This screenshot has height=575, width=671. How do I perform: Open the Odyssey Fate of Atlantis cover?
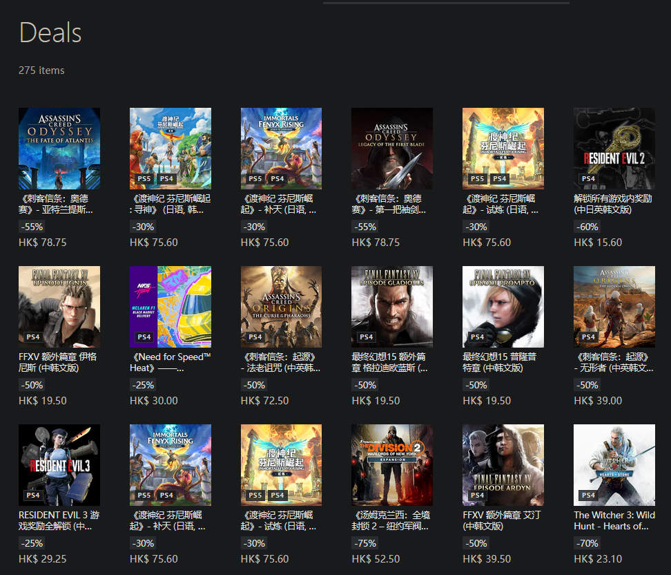point(59,149)
